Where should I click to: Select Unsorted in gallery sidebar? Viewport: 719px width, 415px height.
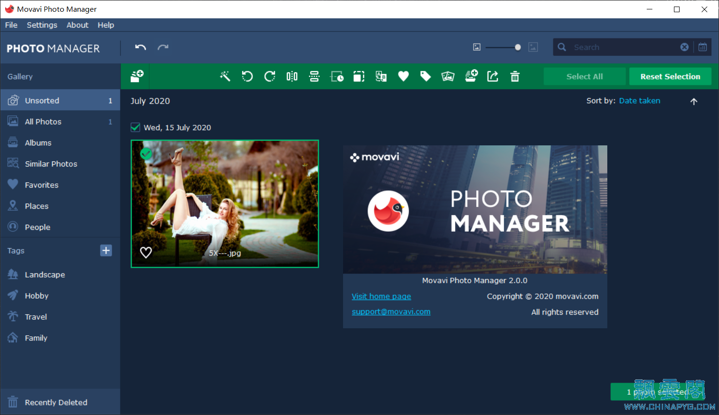(60, 100)
